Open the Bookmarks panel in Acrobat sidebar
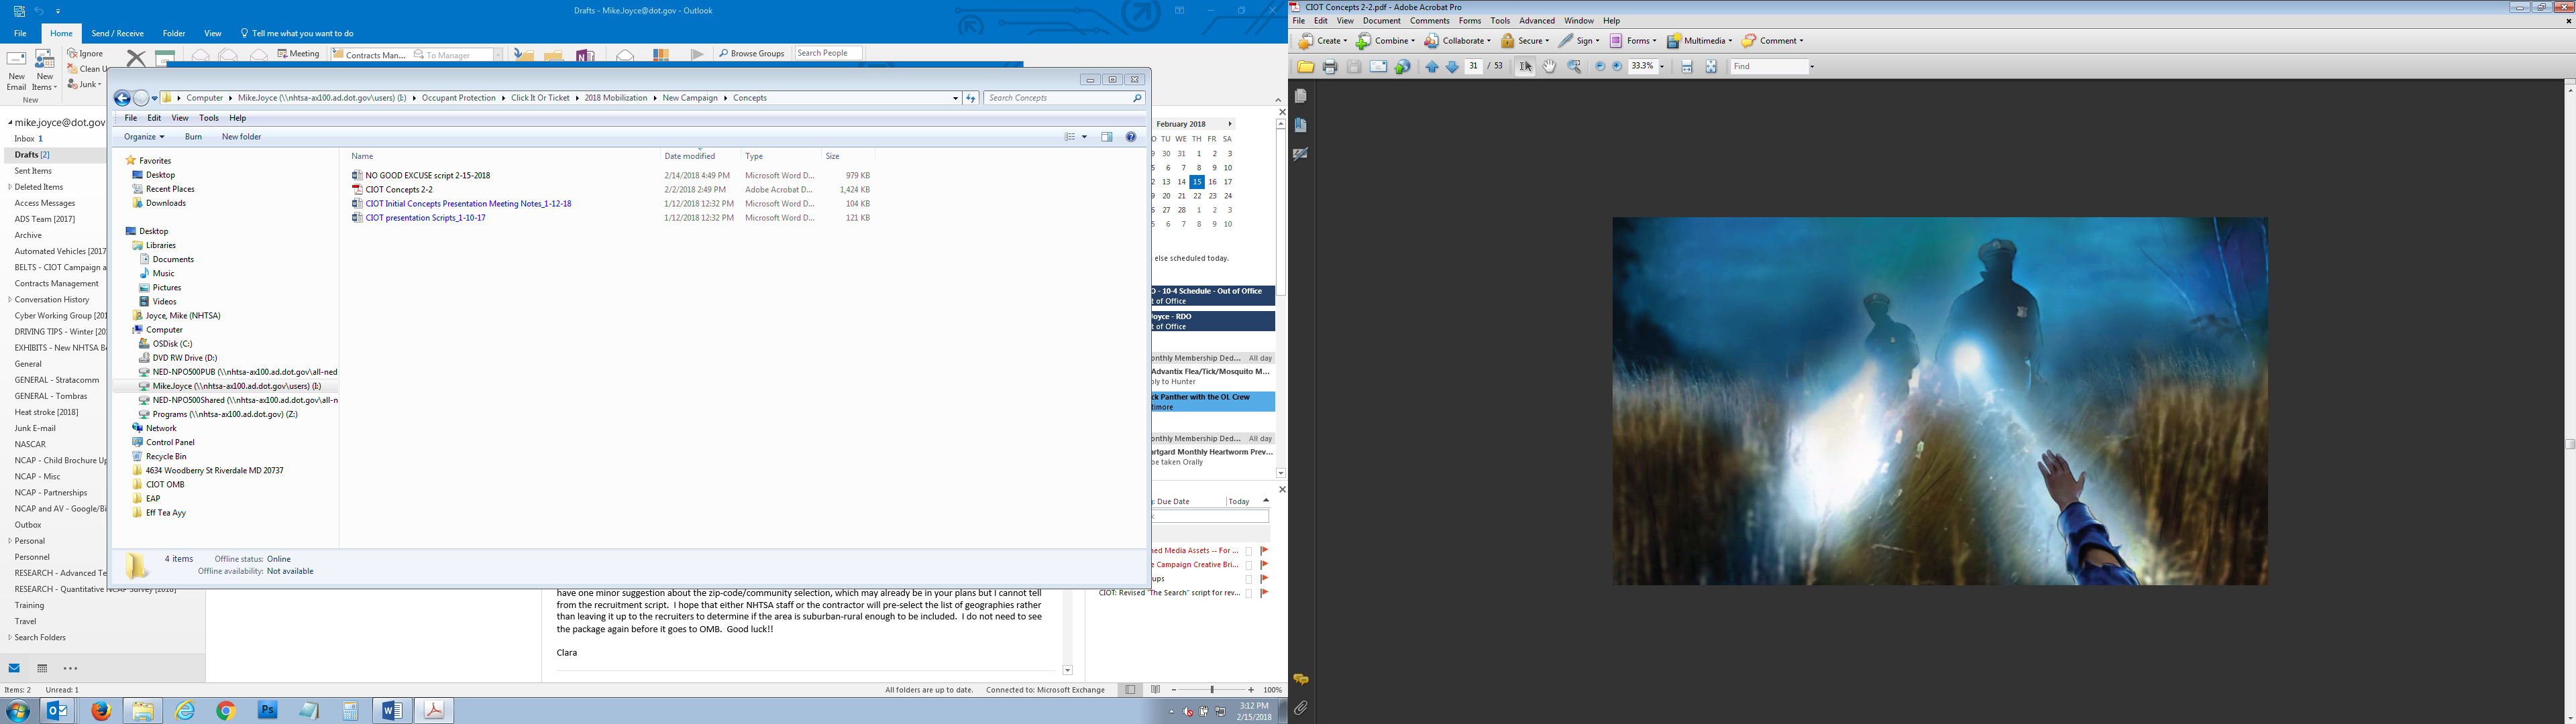This screenshot has height=724, width=2576. [x=1300, y=125]
